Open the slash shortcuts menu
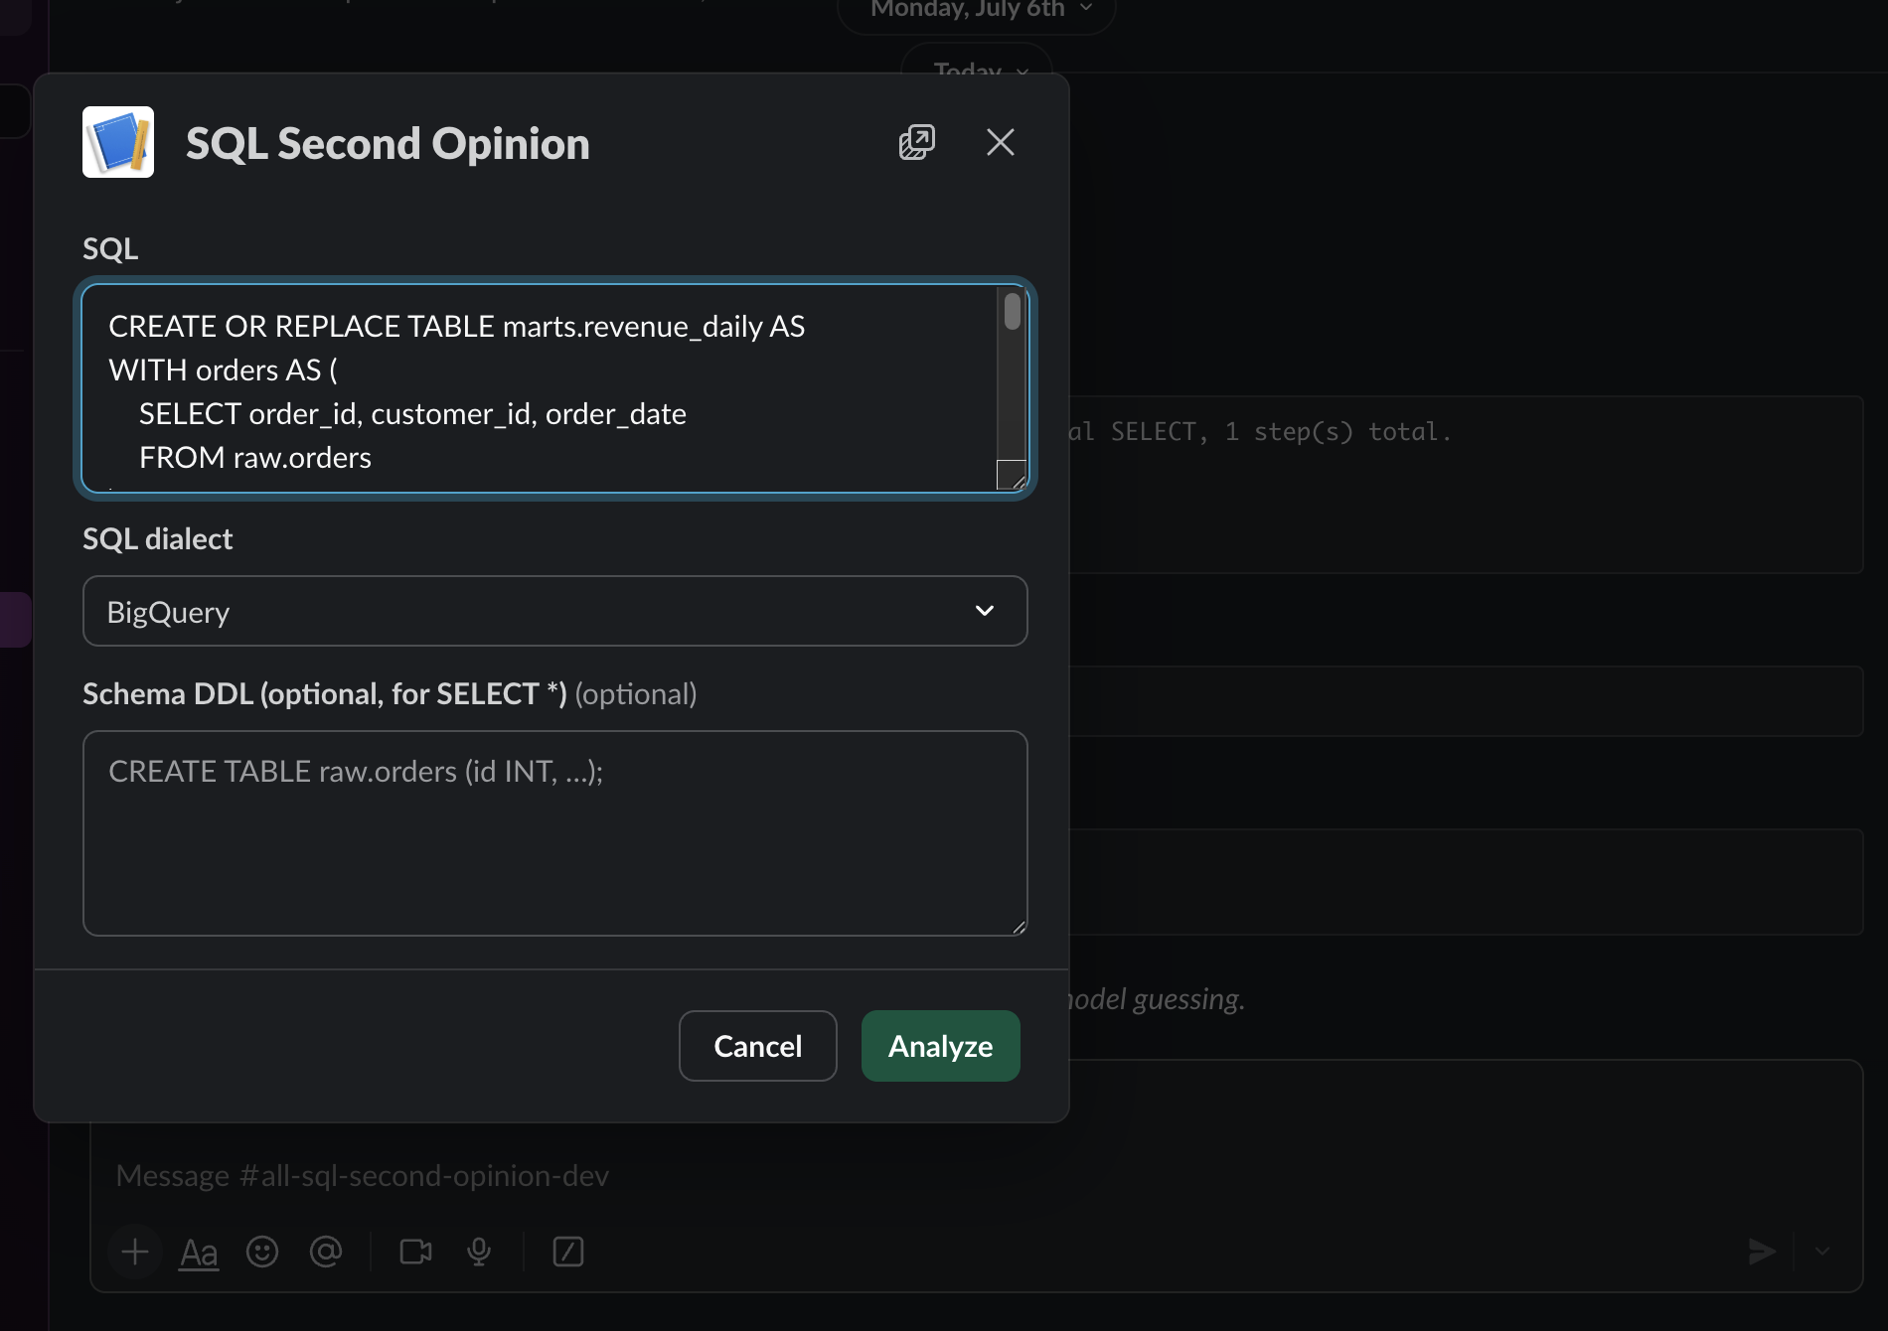Screen dimensions: 1888x1331 tap(568, 1252)
